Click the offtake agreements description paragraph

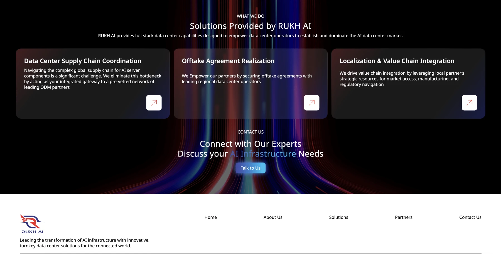click(247, 79)
